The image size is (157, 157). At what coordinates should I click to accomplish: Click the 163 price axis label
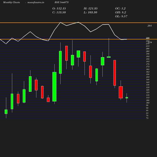[x=148, y=72]
